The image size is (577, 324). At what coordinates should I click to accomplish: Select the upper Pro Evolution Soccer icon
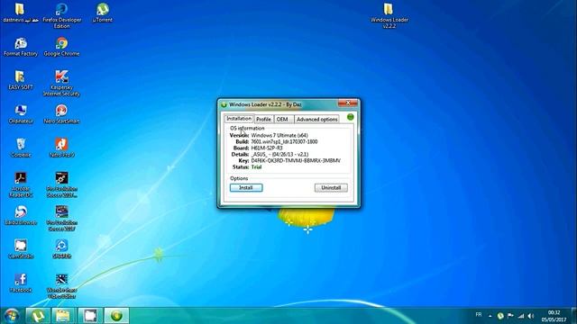[61, 184]
